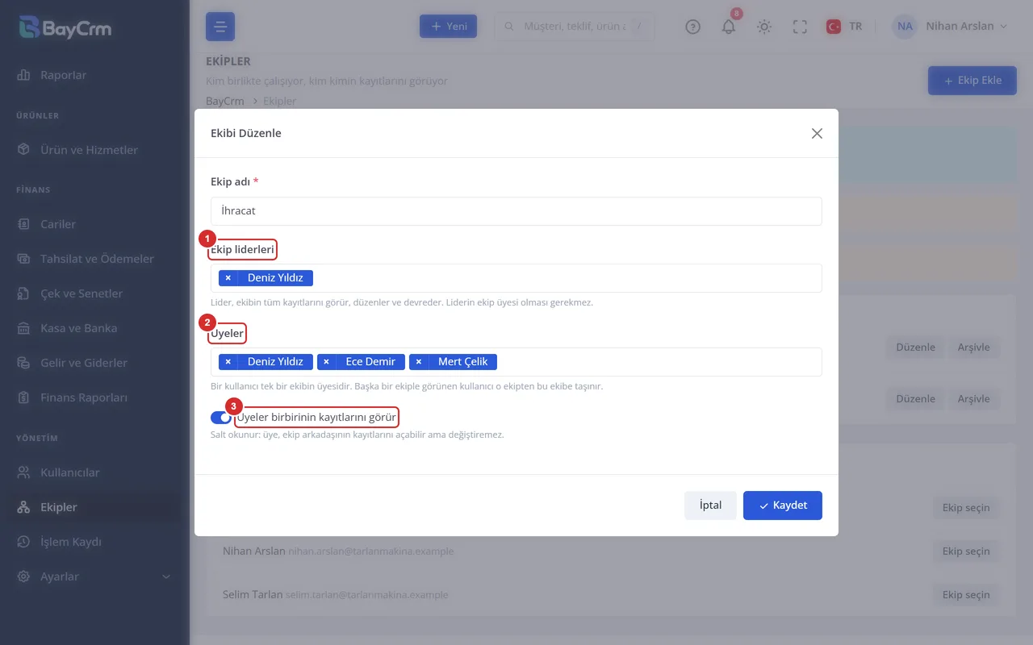The height and width of the screenshot is (645, 1033).
Task: Click the Ekip adı input field
Action: pos(516,211)
